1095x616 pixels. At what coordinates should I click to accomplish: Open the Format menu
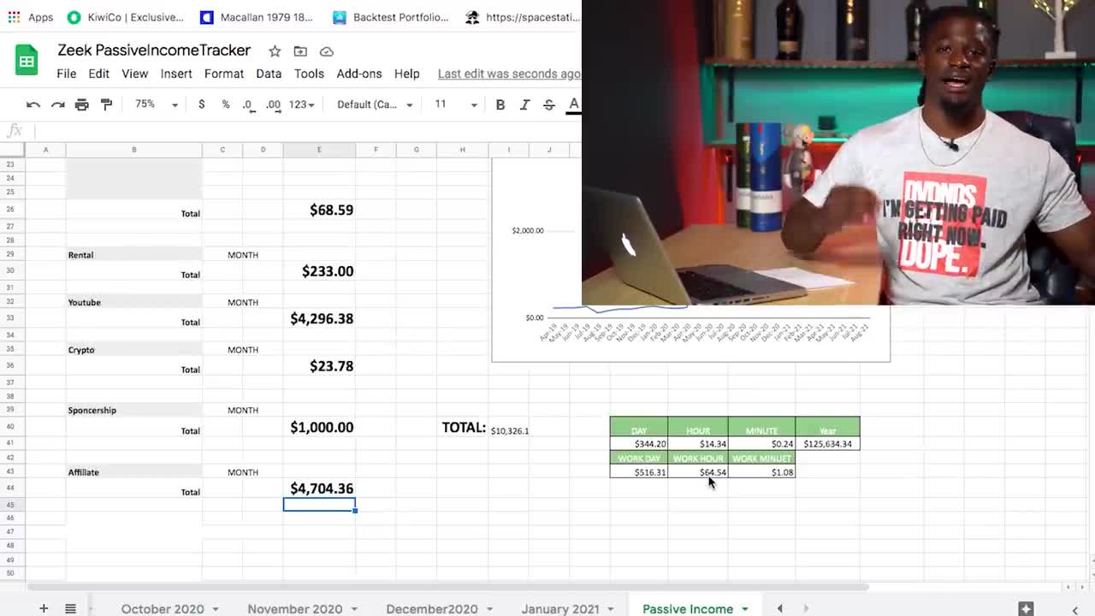(224, 74)
